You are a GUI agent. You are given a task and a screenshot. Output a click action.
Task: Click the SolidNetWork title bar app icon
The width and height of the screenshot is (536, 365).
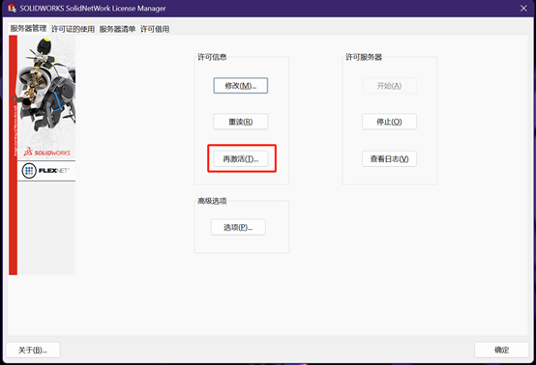tap(12, 8)
